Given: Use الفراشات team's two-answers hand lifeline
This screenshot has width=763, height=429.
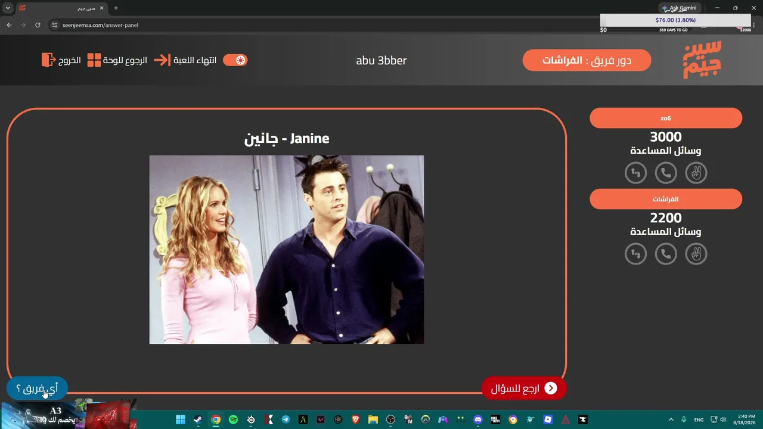Looking at the screenshot, I should pyautogui.click(x=696, y=254).
